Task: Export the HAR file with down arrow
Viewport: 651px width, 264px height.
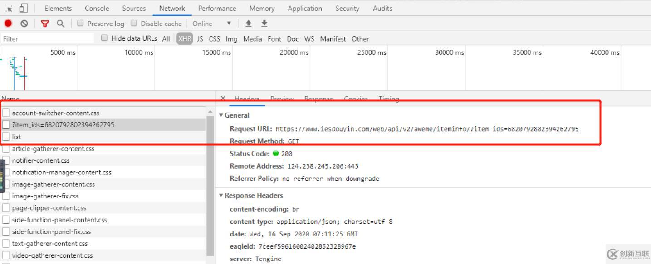Action: point(264,24)
